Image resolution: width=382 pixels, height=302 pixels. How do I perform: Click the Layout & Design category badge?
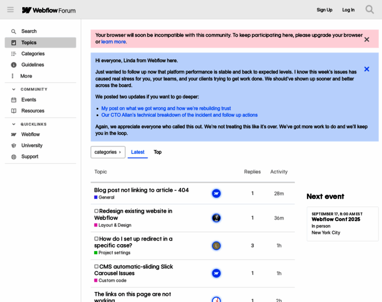click(x=113, y=225)
